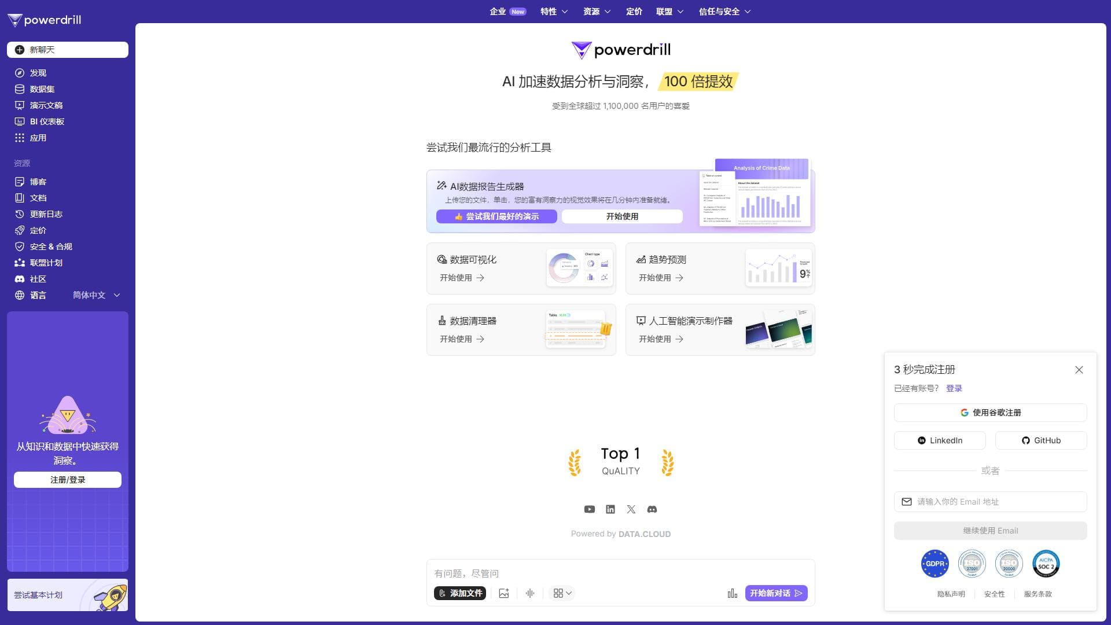
Task: Open the image attachment icon in chat input
Action: coord(503,593)
